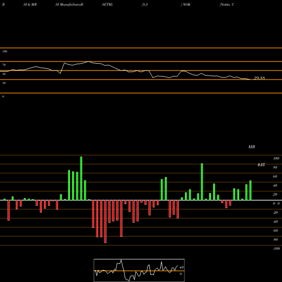Click the 8.33 MR value label
This screenshot has height=282, width=282.
[261, 165]
